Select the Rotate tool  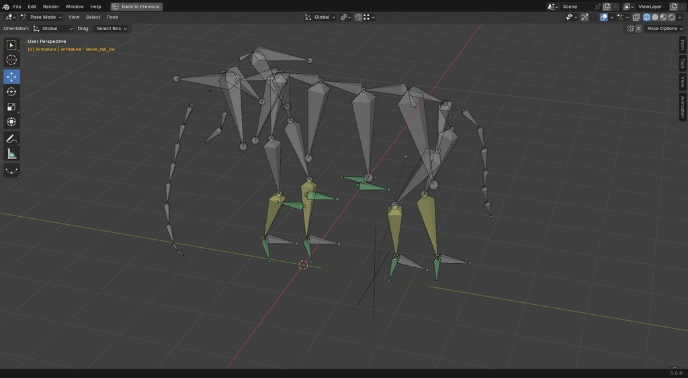(x=11, y=92)
